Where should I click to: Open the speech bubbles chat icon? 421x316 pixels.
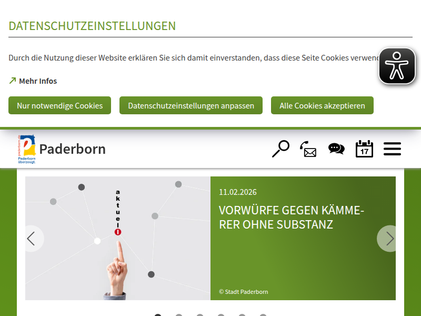point(336,149)
